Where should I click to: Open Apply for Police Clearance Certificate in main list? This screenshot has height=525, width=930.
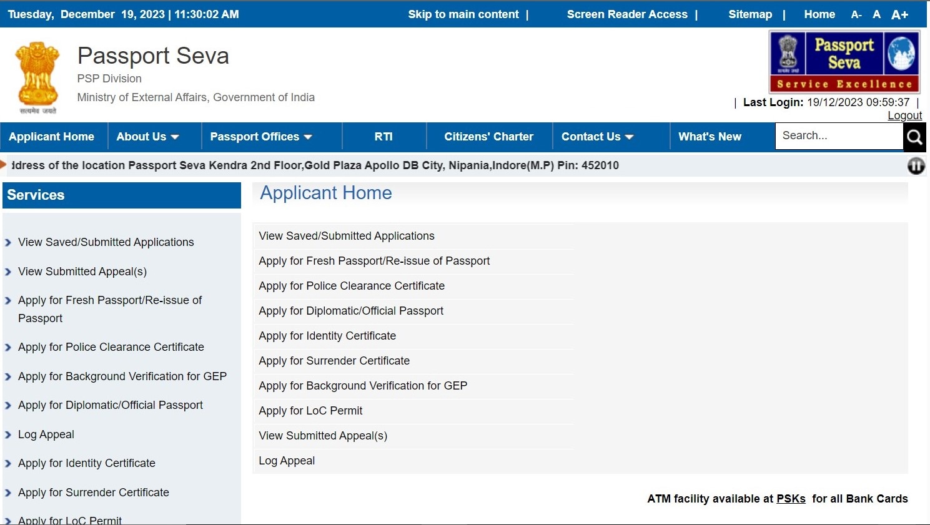click(x=352, y=286)
